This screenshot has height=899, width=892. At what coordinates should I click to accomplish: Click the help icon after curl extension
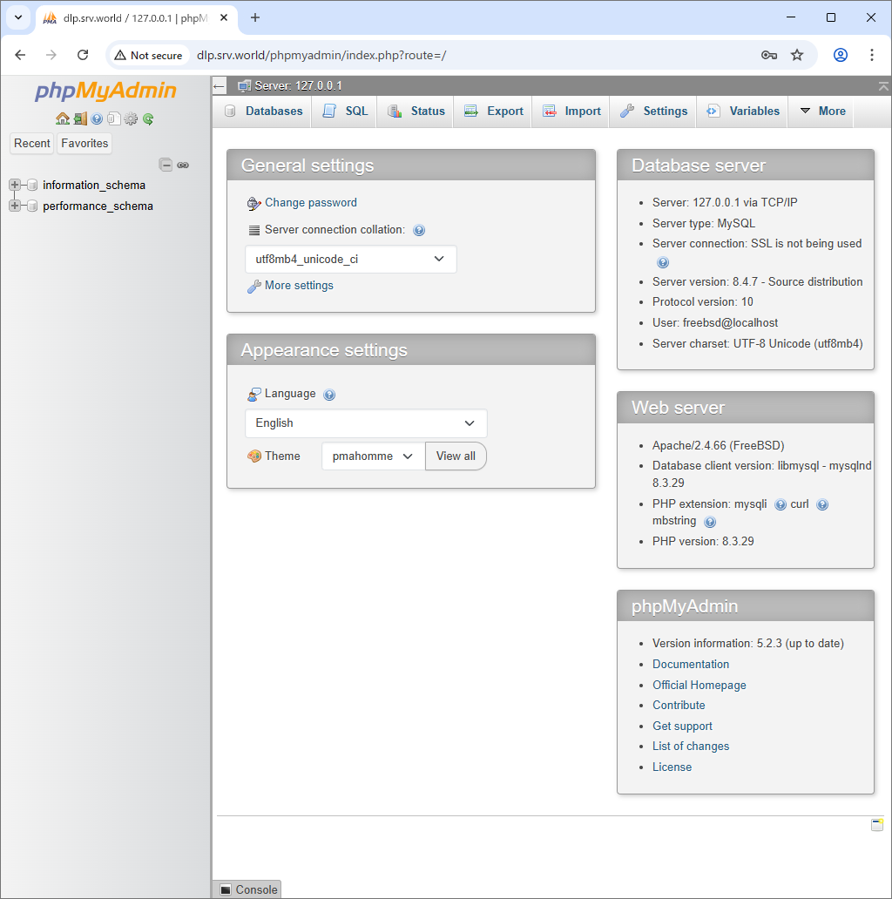click(822, 504)
